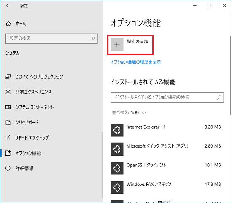Click the 共有エクスペリエンス icon

click(x=8, y=92)
